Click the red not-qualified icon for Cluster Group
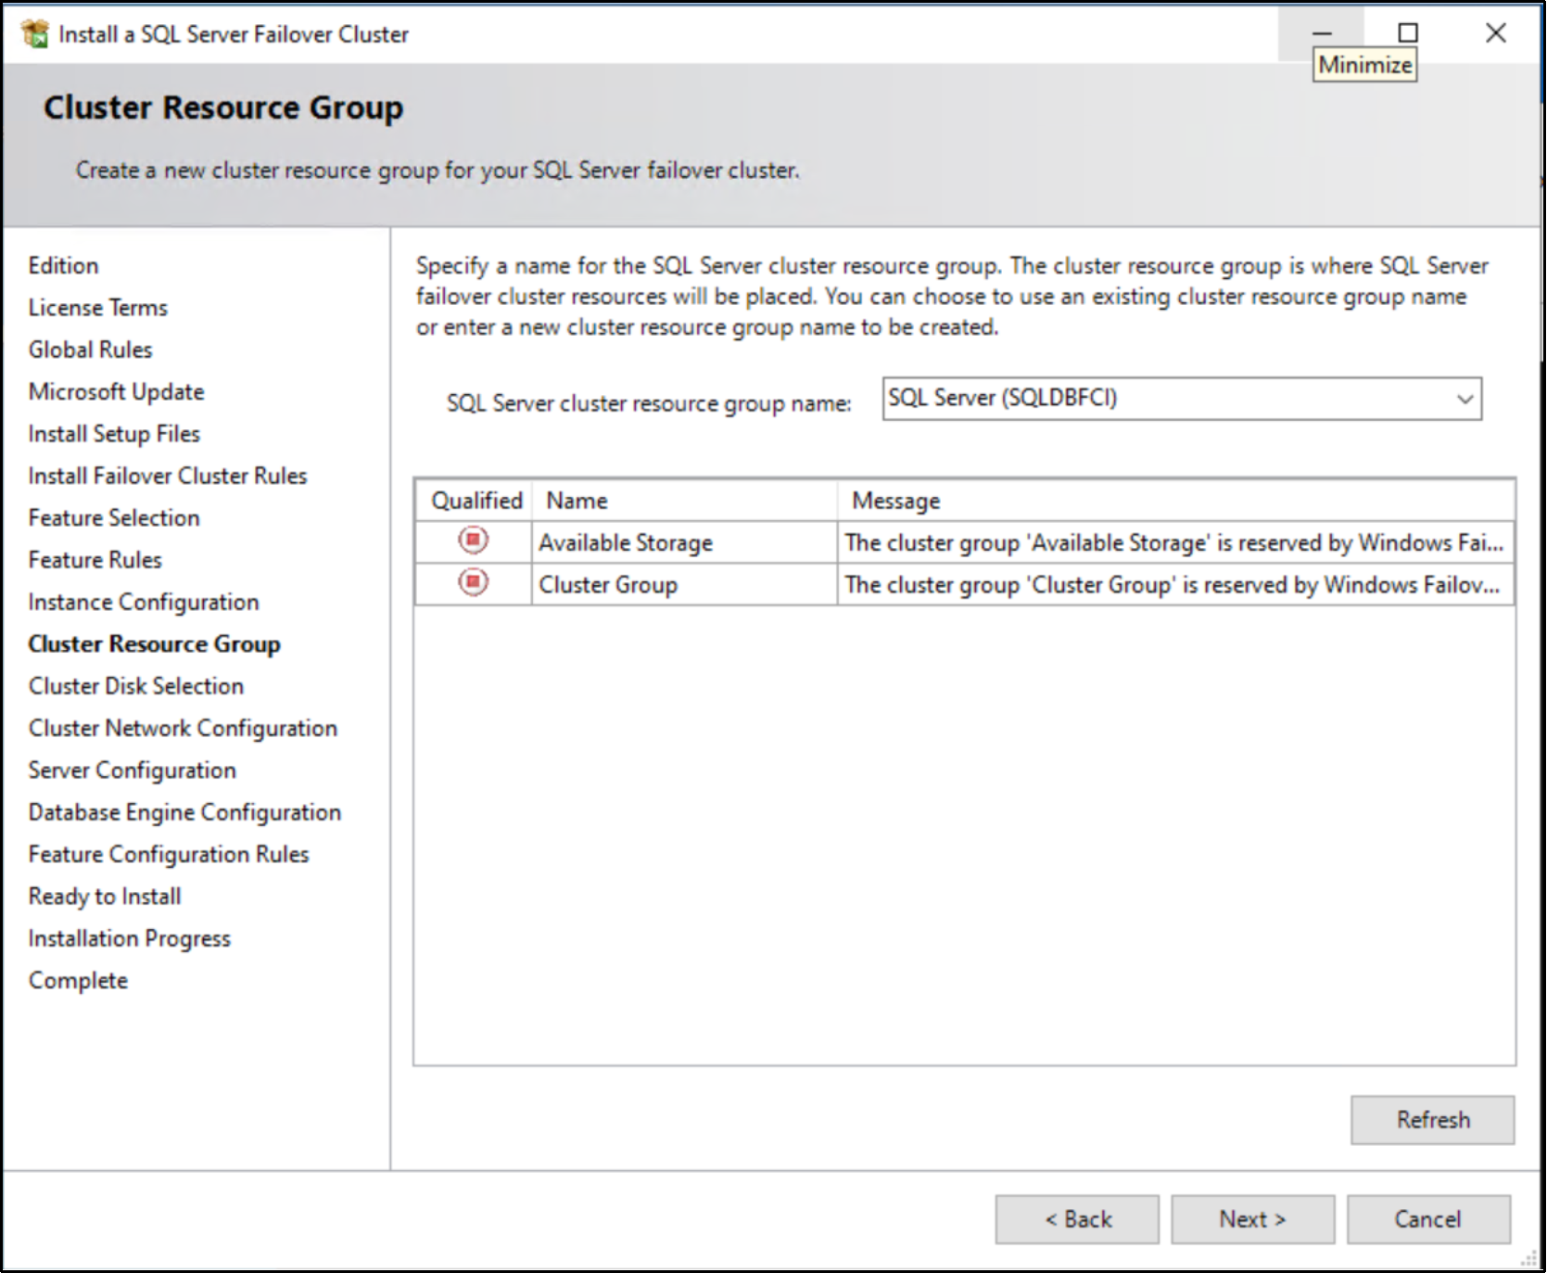 point(474,582)
